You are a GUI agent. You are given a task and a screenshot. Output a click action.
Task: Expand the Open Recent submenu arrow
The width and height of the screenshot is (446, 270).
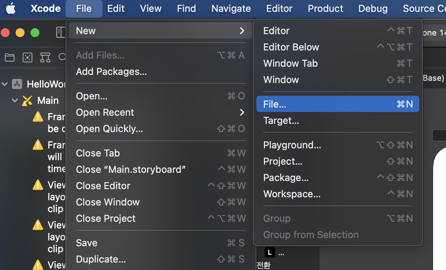click(x=242, y=112)
